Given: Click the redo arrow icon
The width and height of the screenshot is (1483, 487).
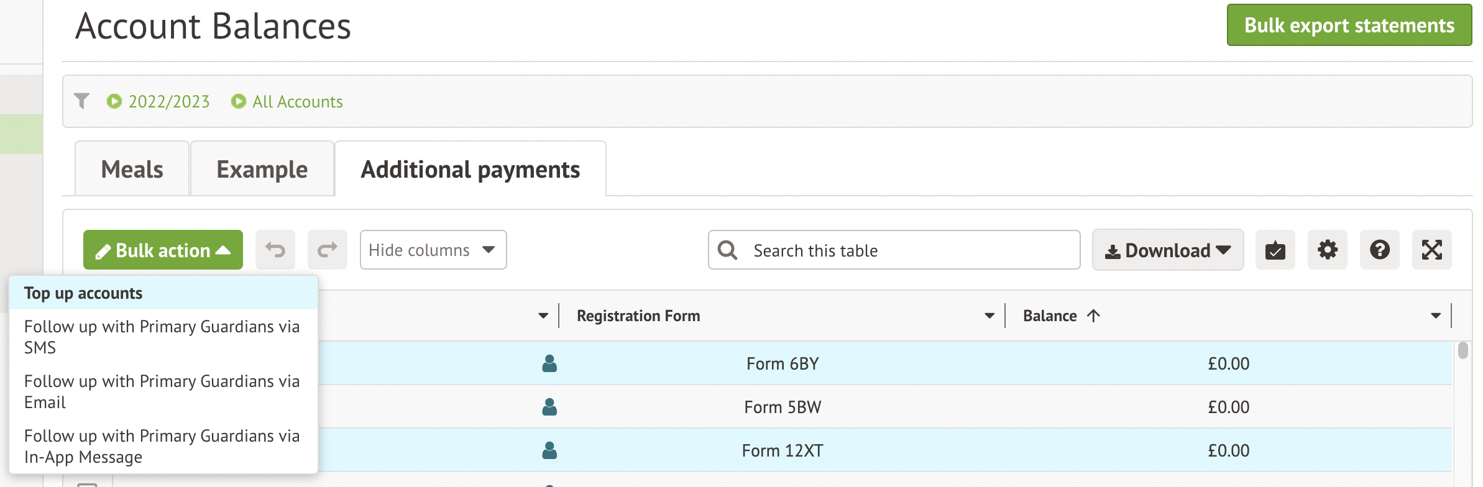Looking at the screenshot, I should 328,250.
